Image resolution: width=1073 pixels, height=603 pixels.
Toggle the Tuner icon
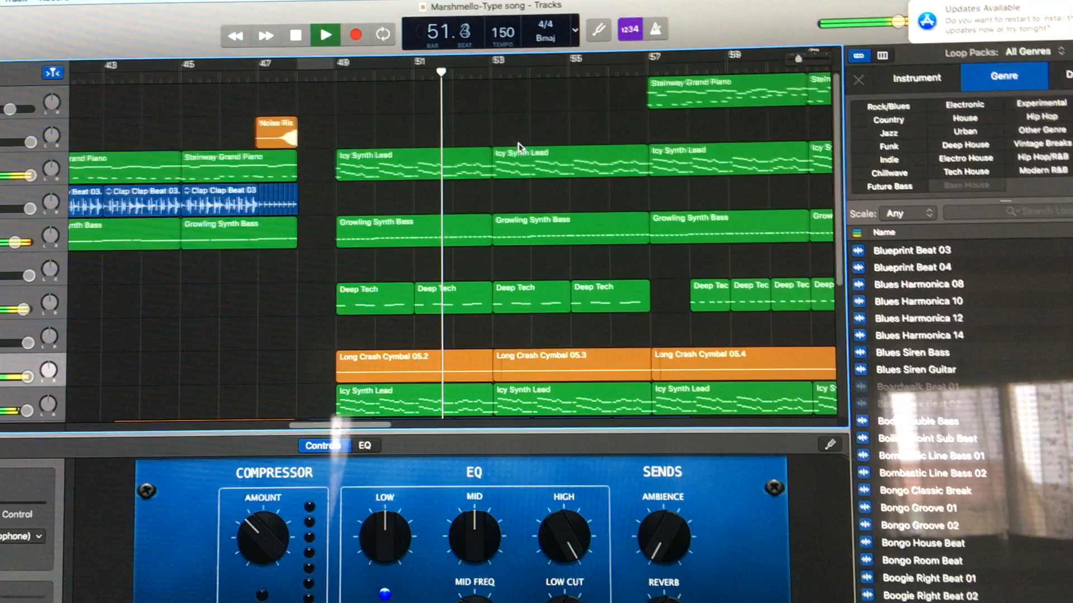tap(599, 30)
